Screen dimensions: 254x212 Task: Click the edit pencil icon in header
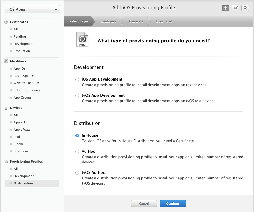tap(235, 8)
